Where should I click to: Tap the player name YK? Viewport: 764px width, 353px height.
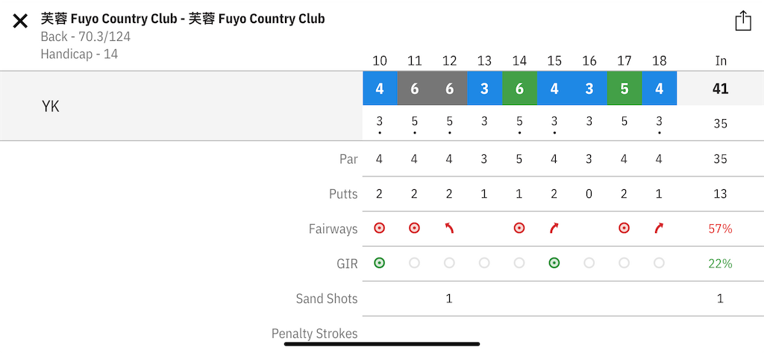tap(51, 106)
